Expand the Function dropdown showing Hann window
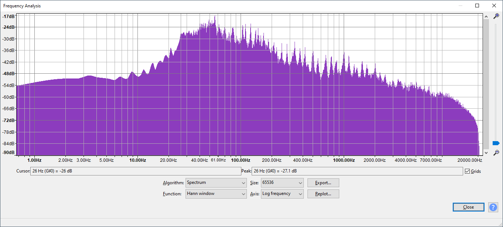Viewport: 503px width, 227px height. point(216,194)
